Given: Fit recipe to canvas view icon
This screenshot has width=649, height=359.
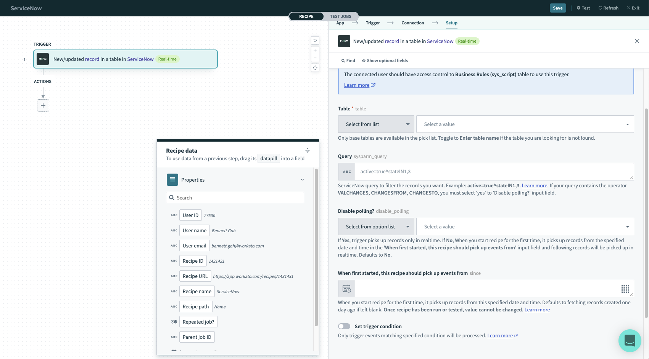Looking at the screenshot, I should [315, 68].
